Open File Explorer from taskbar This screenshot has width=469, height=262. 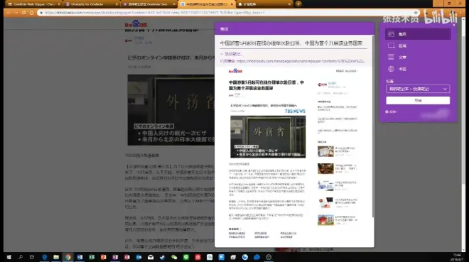[x=56, y=257]
